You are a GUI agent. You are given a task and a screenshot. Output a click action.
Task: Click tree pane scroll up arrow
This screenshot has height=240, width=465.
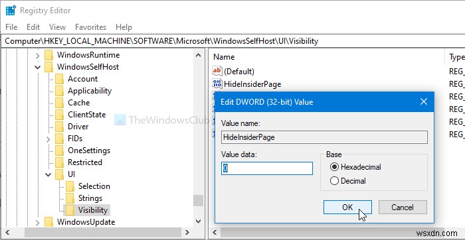click(x=199, y=55)
